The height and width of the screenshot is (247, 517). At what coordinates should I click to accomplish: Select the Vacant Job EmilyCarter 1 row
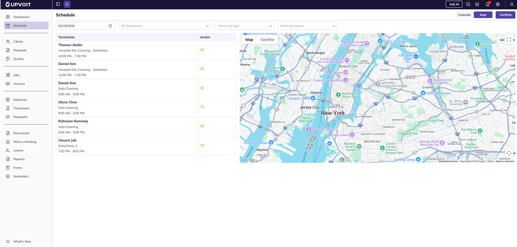pos(146,145)
